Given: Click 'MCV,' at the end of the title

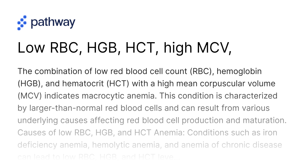Looking at the screenshot, I should tap(213, 48).
